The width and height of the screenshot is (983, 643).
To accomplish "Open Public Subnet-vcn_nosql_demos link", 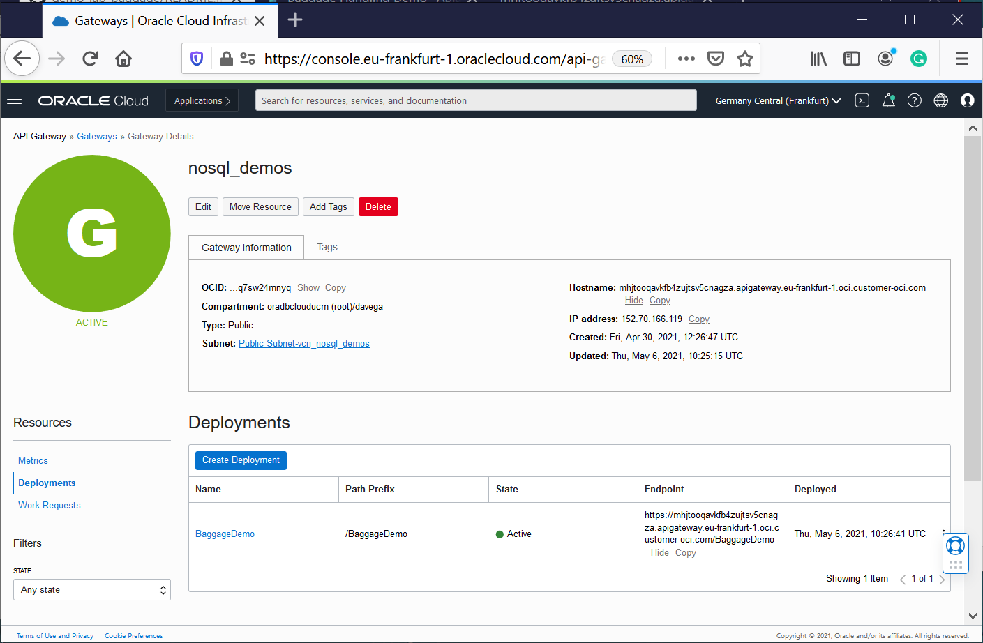I will [304, 343].
